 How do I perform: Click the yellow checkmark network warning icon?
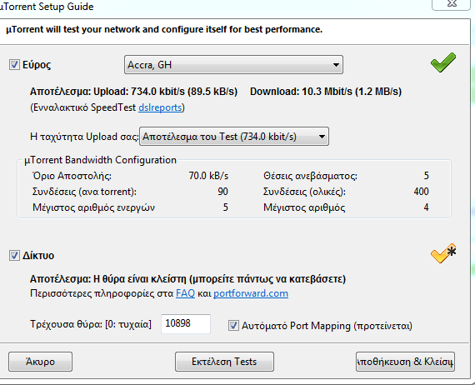[443, 253]
